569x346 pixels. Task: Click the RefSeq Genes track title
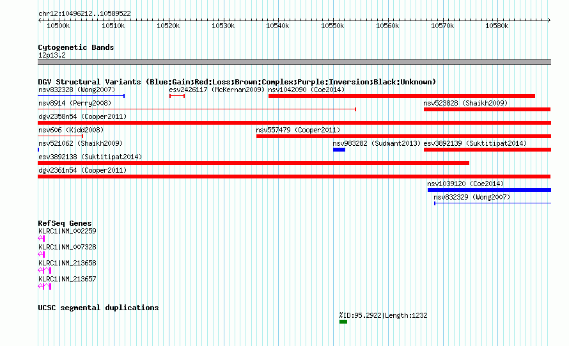pos(65,223)
